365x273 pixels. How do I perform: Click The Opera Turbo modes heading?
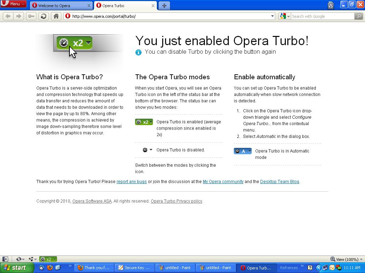click(173, 77)
